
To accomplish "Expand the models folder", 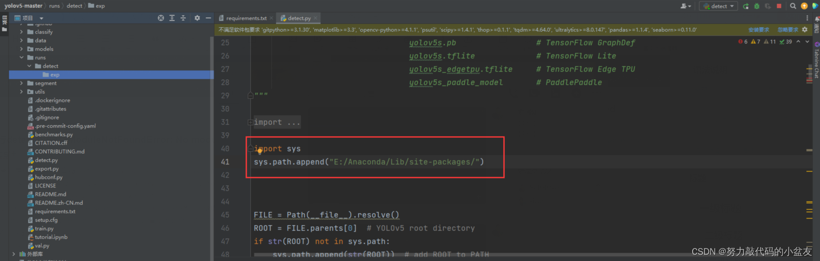I will 21,49.
